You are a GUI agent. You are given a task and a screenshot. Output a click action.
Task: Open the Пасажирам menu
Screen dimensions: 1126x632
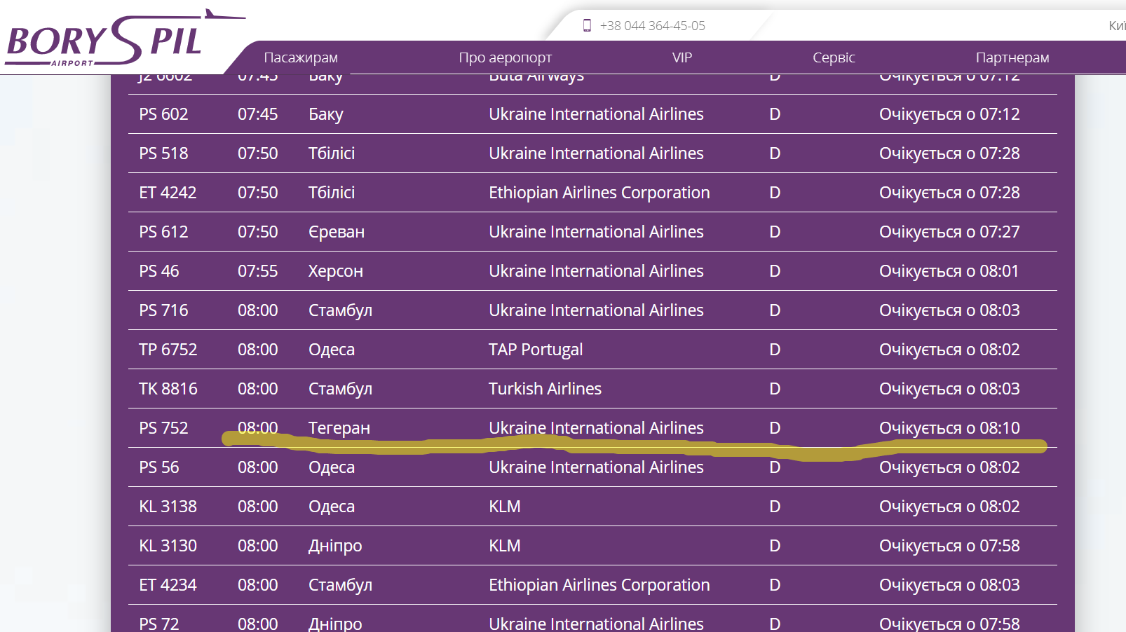(300, 57)
